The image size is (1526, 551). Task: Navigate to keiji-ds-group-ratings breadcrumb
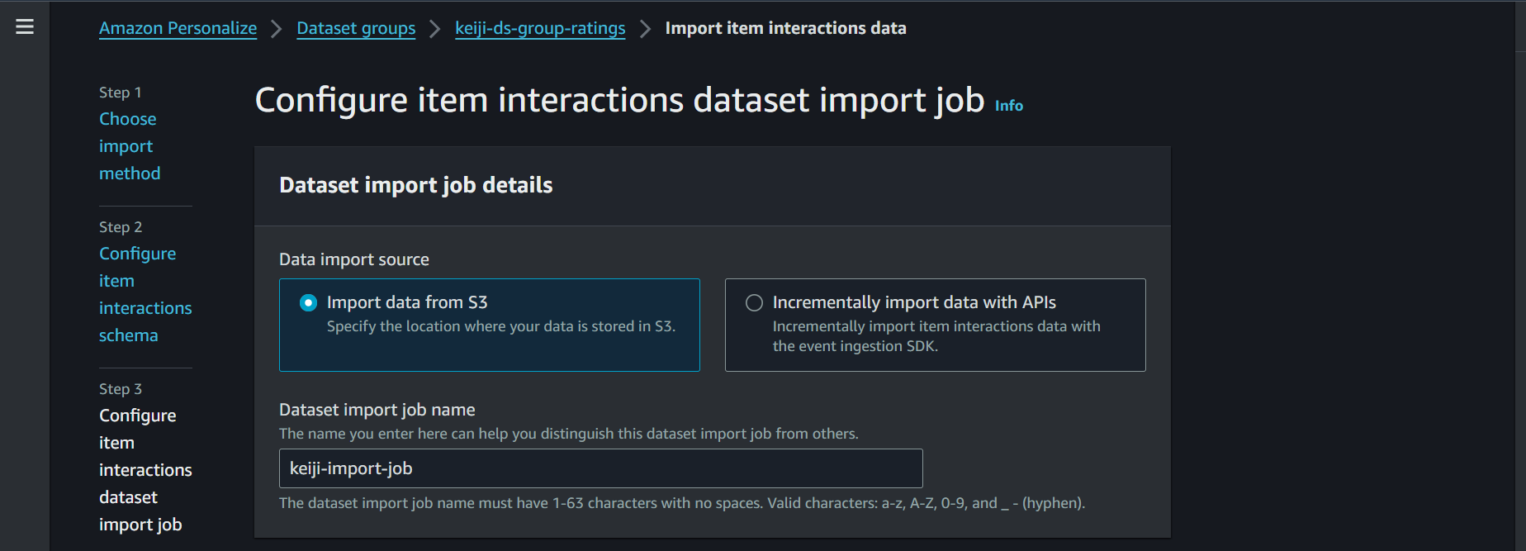540,28
